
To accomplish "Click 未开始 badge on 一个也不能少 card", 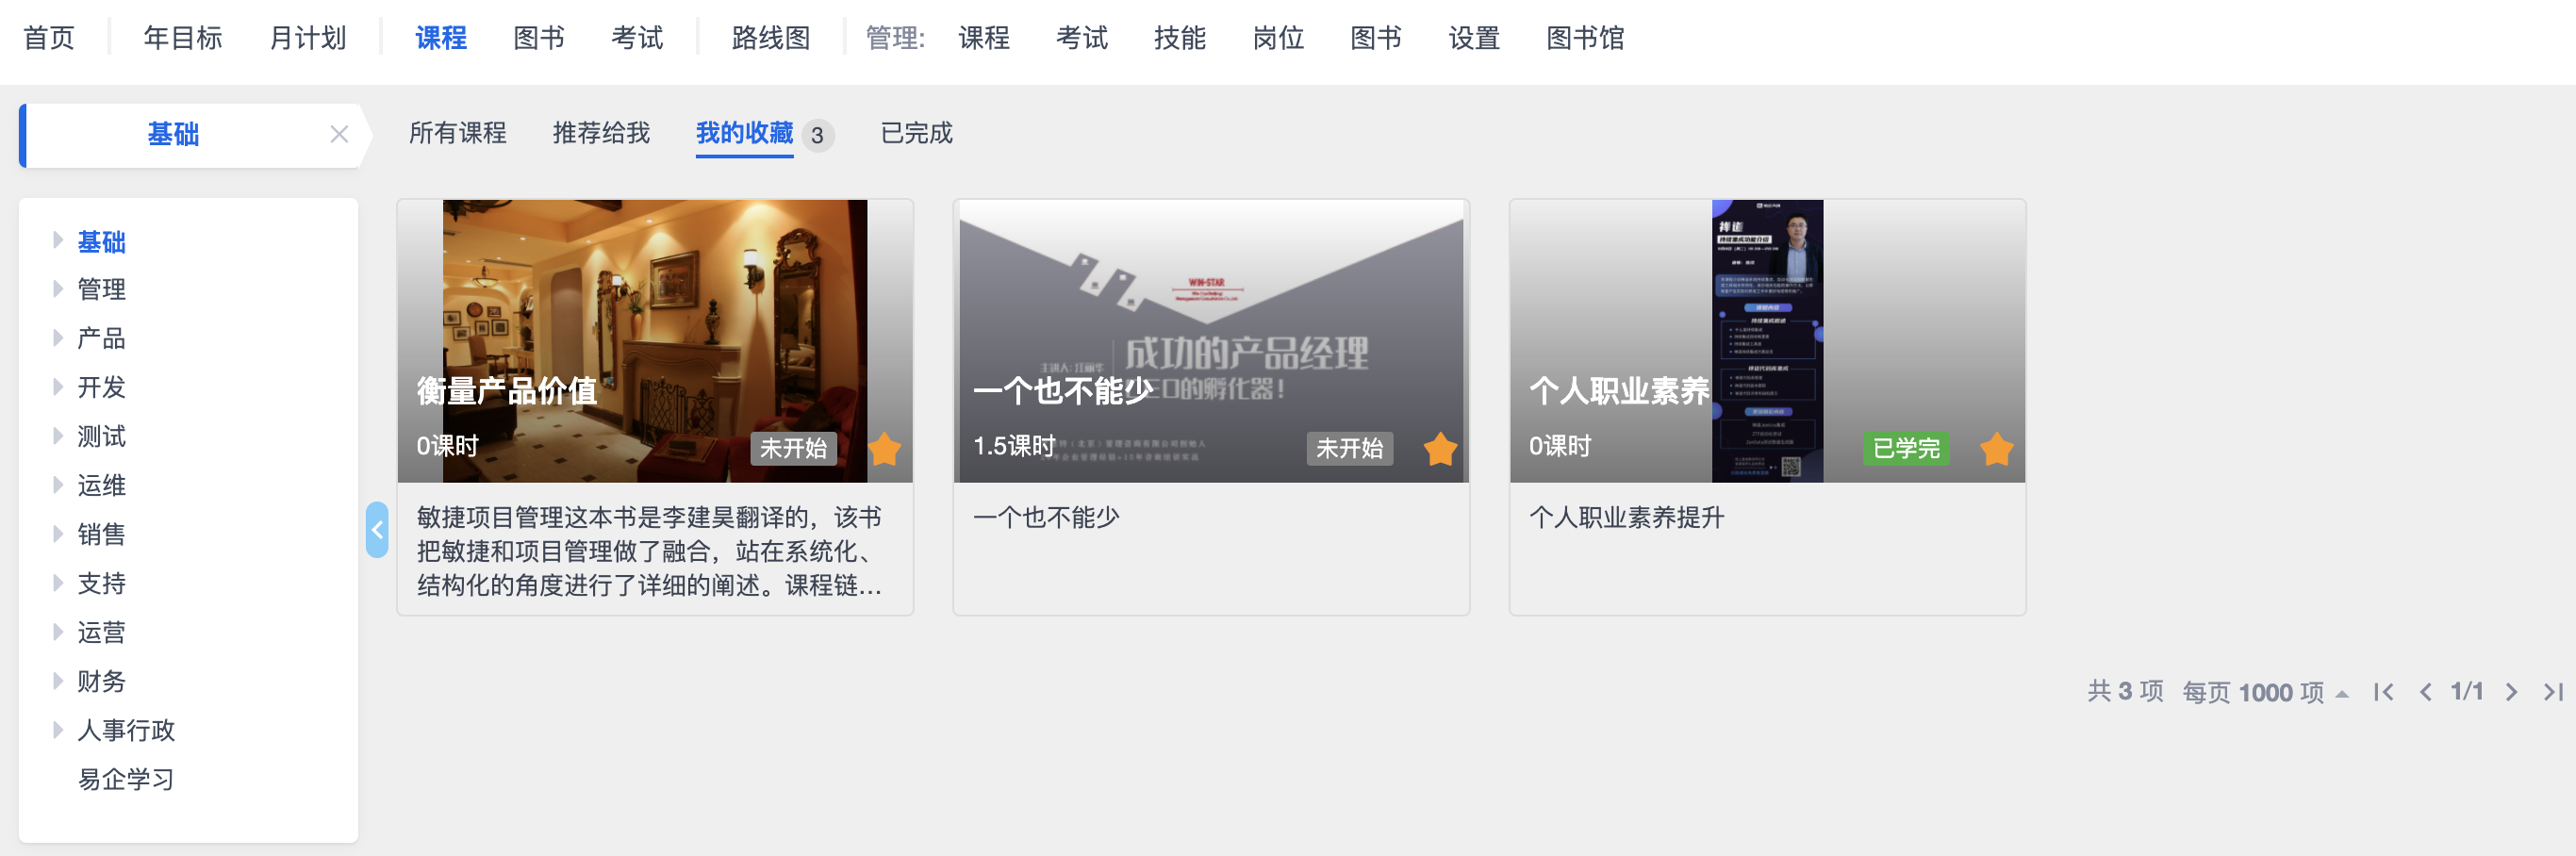I will (x=1349, y=448).
